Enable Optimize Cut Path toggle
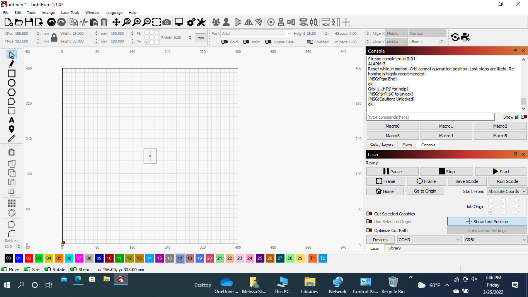The width and height of the screenshot is (528, 297). 369,230
